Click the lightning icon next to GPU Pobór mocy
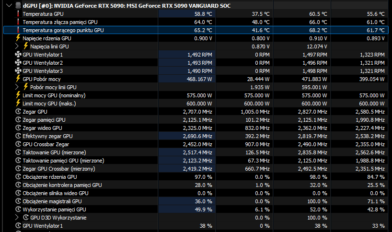The image size is (392, 232). tap(18, 79)
